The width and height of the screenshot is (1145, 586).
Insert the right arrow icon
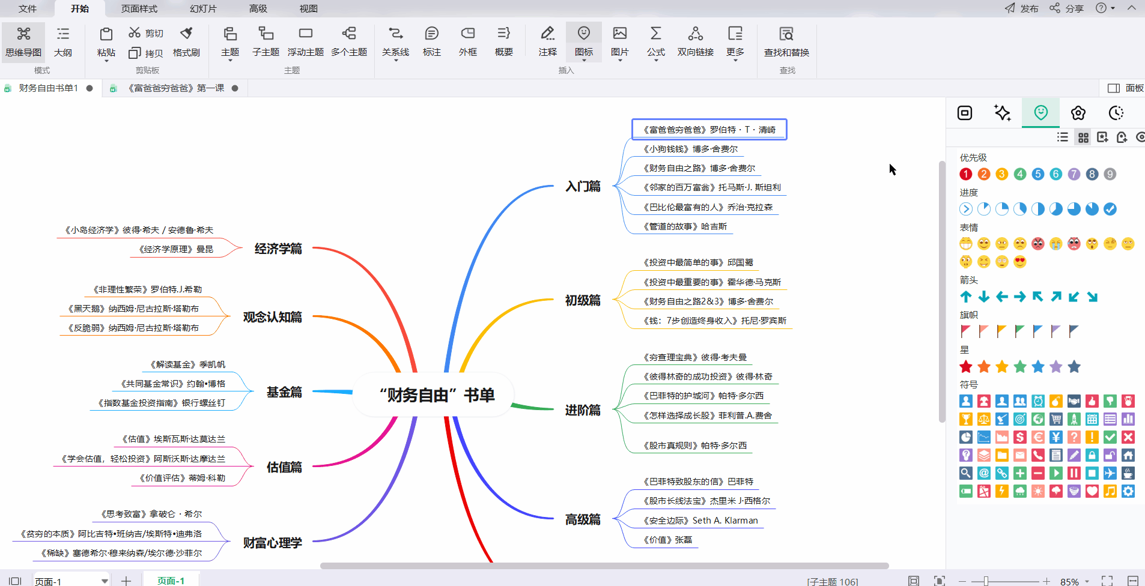click(1020, 297)
